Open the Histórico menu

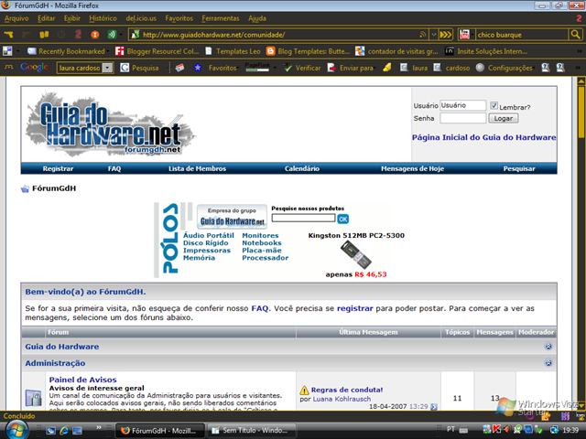pyautogui.click(x=103, y=18)
